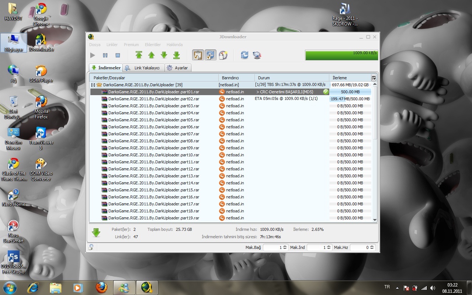Move selection to bottom with bottom arrow
Screen dimensions: 472x295
177,55
